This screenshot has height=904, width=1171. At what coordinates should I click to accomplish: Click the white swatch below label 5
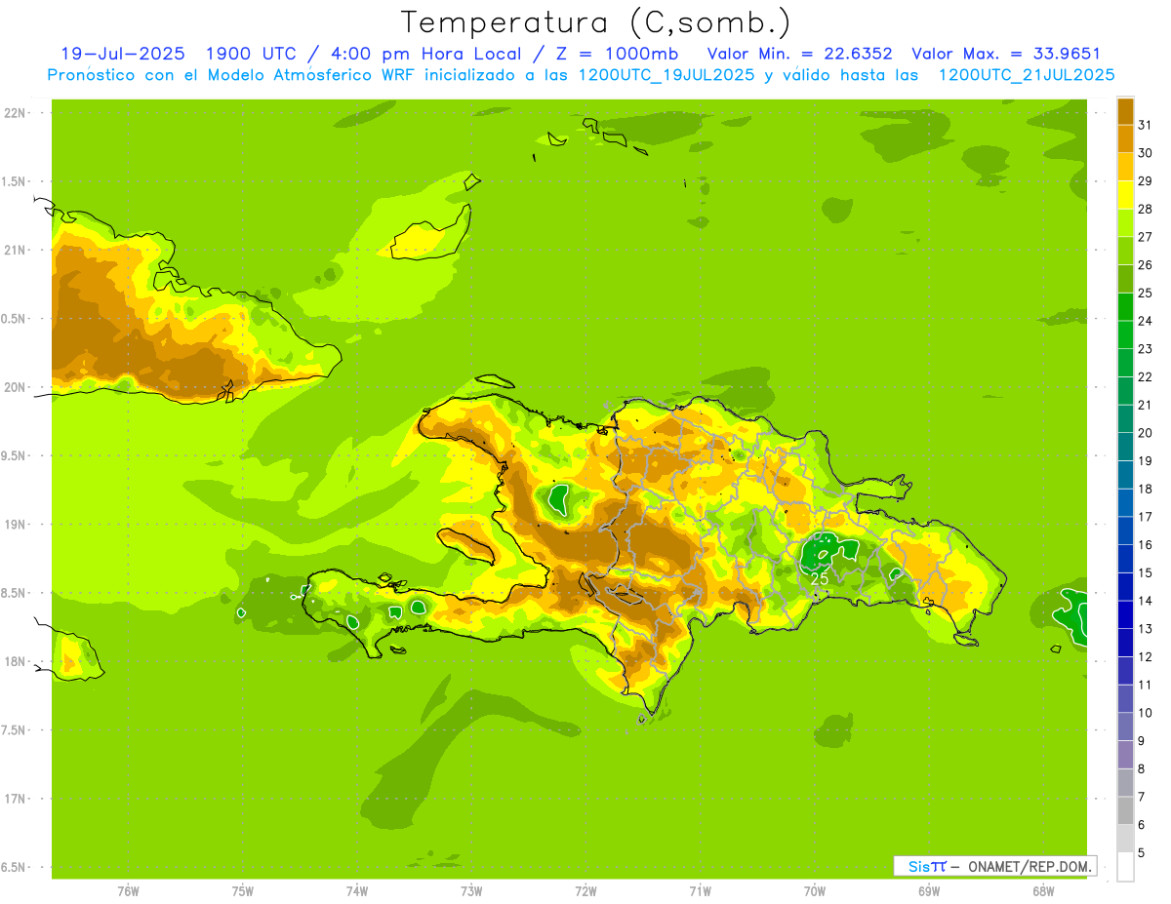(x=1125, y=867)
